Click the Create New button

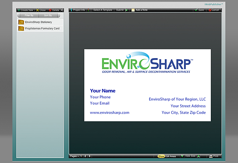click(25, 10)
